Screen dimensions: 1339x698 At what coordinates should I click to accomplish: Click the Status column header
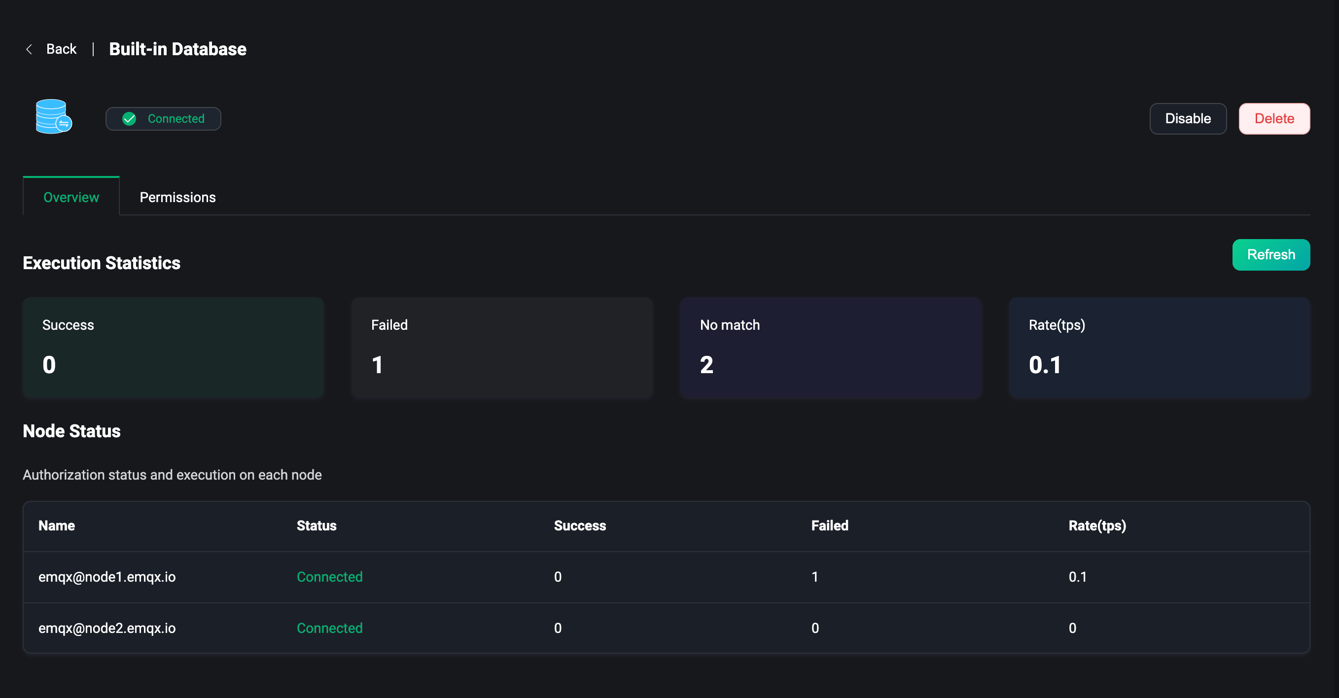click(316, 526)
